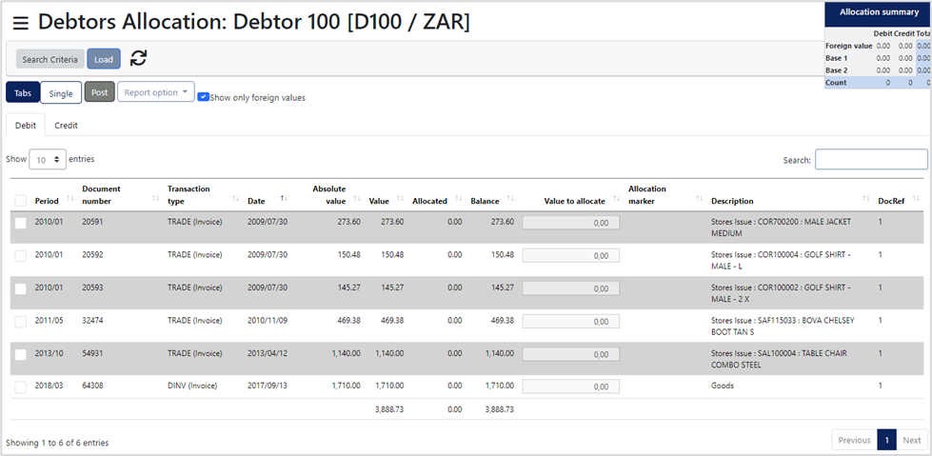Toggle Show only foreign values checkbox
932x456 pixels.
(204, 97)
